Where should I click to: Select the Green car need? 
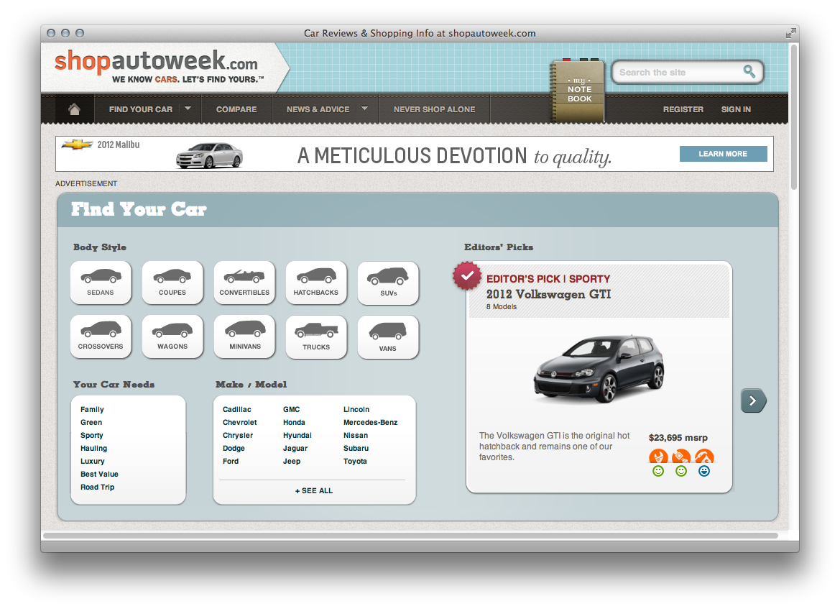(91, 423)
